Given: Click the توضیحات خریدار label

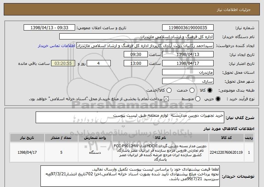Looking at the screenshot, I should click(238, 176).
